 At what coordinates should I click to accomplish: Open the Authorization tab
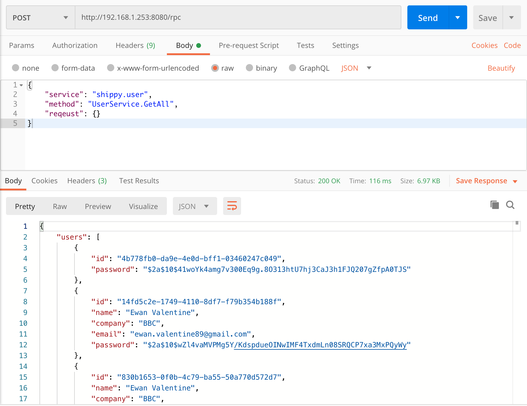pos(75,46)
